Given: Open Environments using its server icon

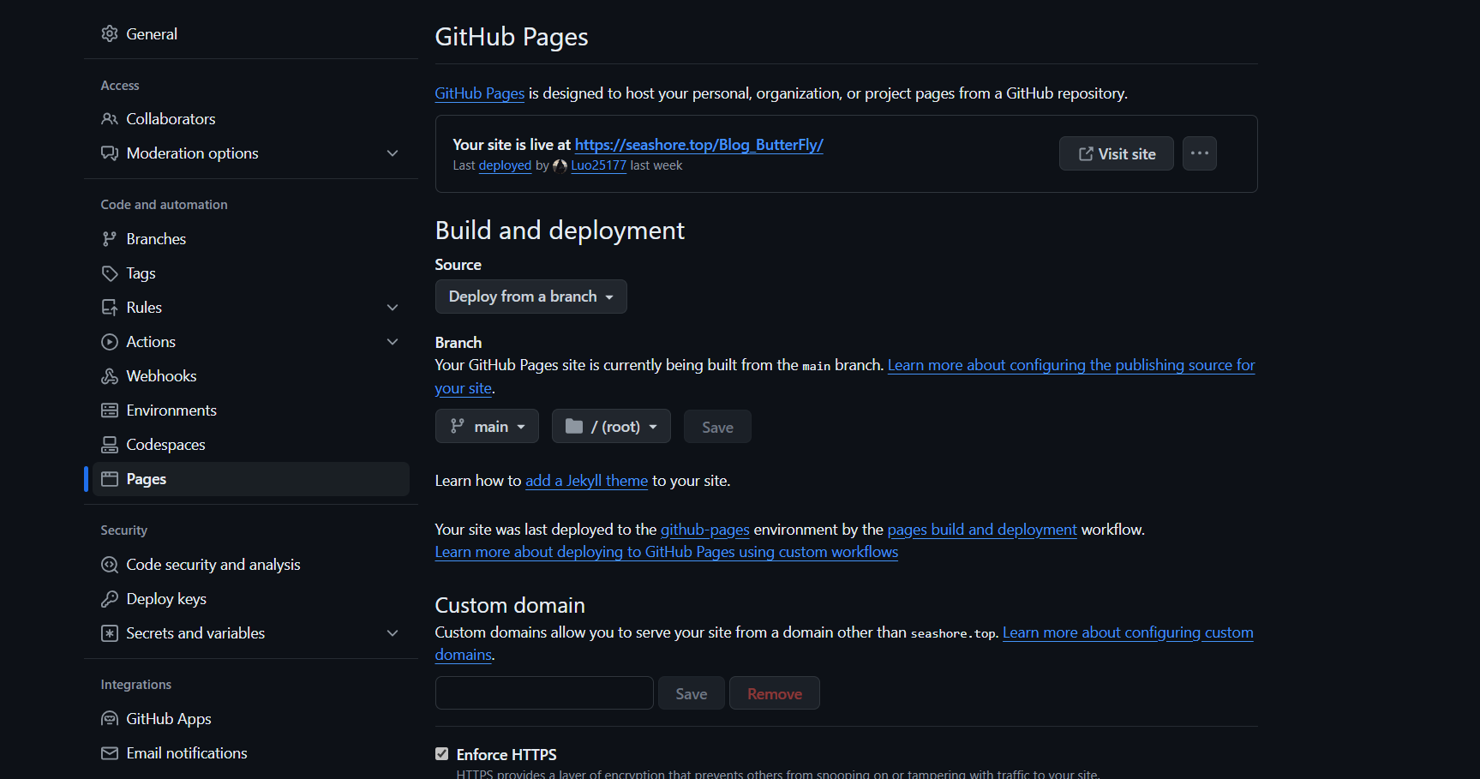Looking at the screenshot, I should click(x=109, y=410).
